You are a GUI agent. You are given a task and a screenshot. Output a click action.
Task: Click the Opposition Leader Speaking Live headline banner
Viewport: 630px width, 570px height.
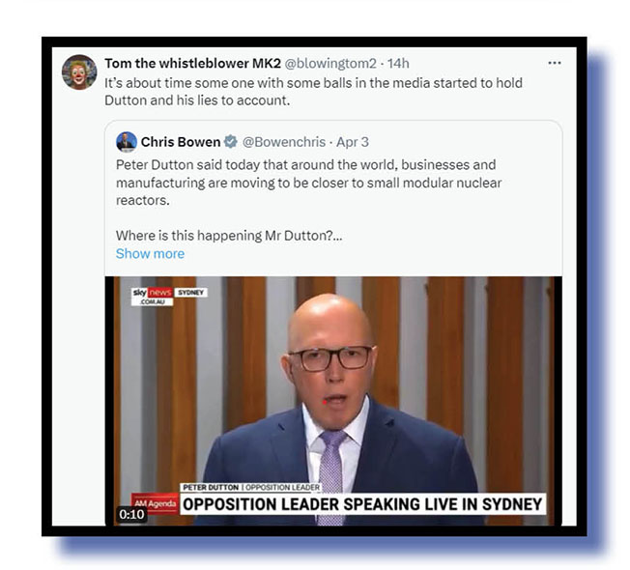pos(362,504)
